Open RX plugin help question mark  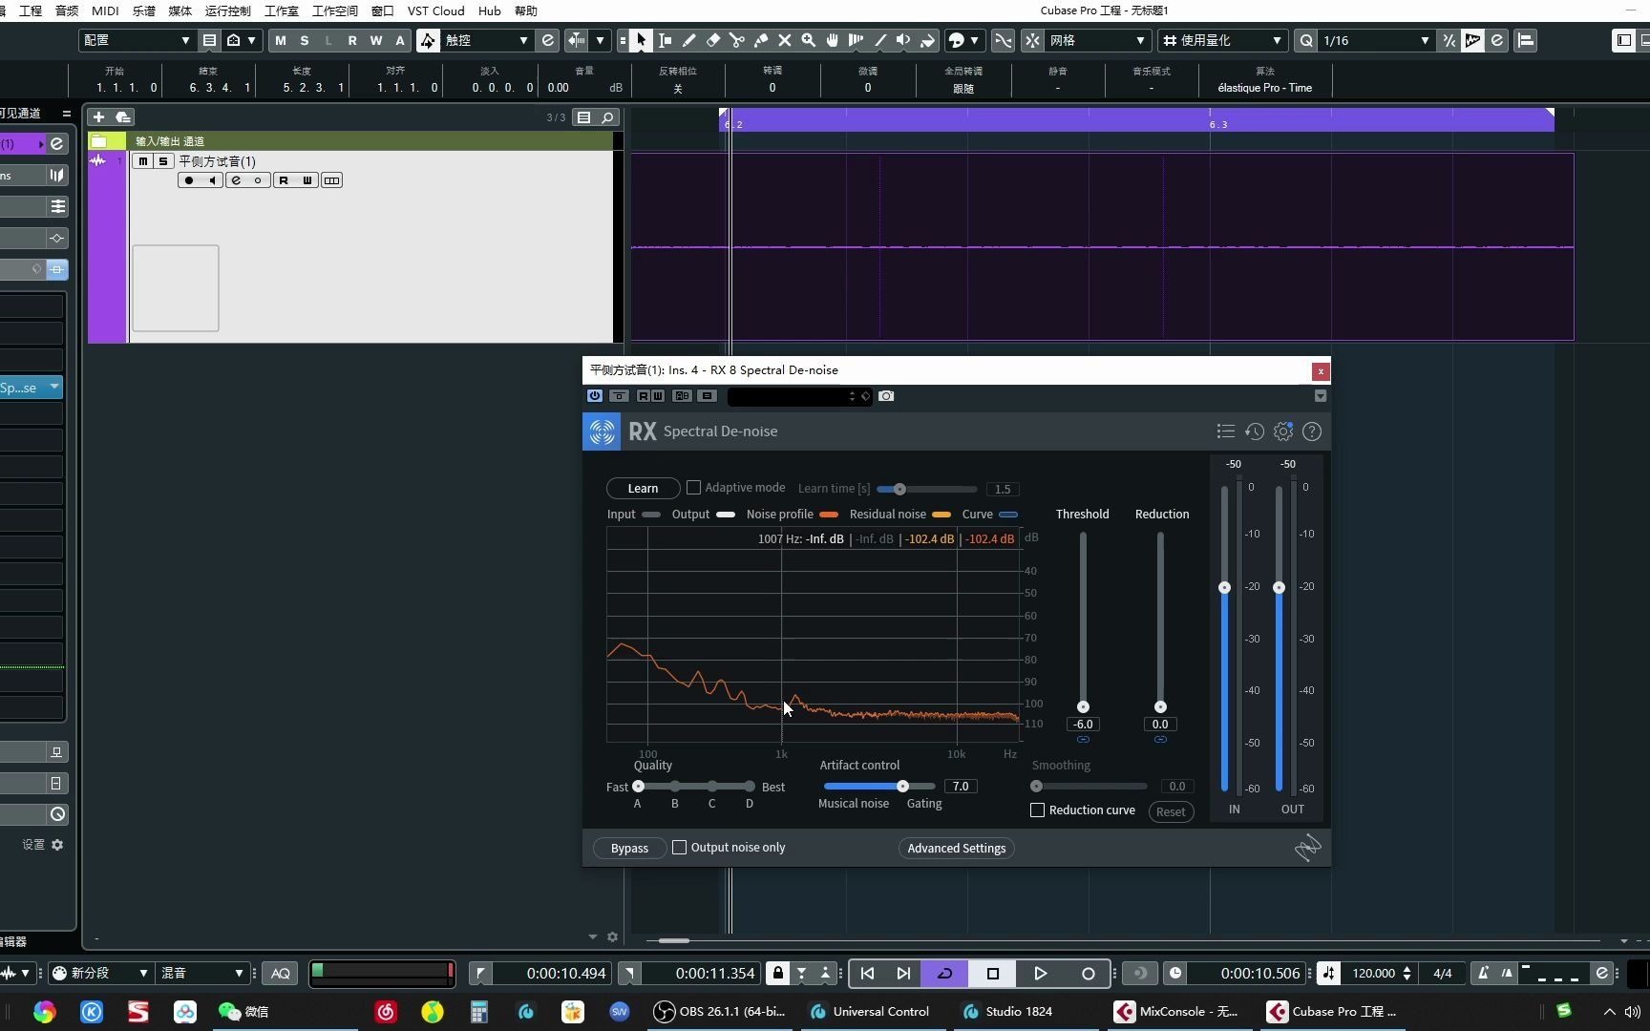(1312, 431)
